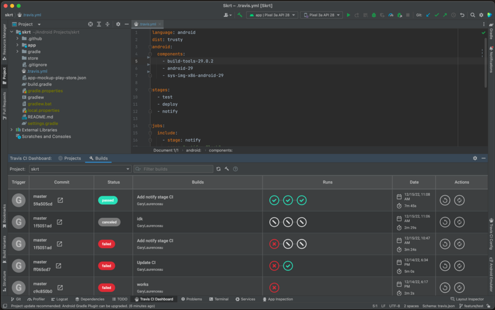Open Project panel options gear

click(x=118, y=24)
